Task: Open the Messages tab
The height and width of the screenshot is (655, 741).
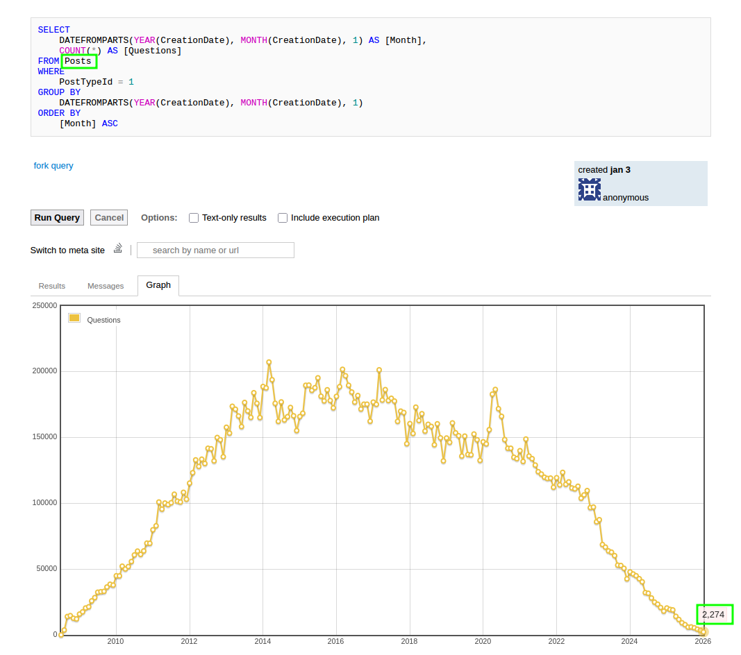Action: tap(106, 286)
